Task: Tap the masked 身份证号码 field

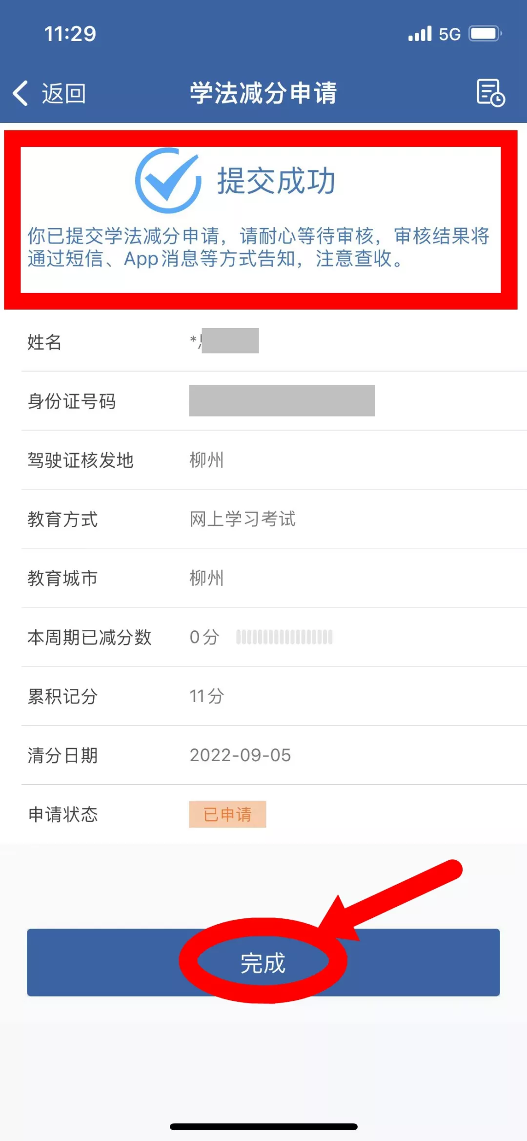Action: [x=282, y=400]
